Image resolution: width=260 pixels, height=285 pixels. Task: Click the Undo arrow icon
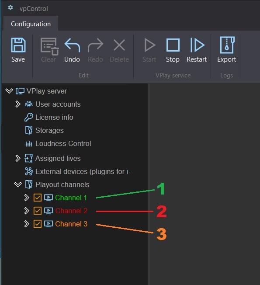point(72,45)
